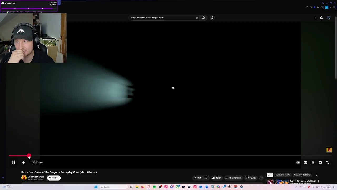This screenshot has height=190, width=337.
Task: Open browser downloads icon
Action: point(330,7)
